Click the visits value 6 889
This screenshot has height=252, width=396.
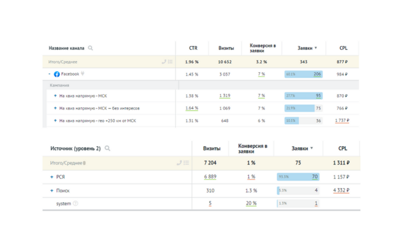[x=210, y=177]
